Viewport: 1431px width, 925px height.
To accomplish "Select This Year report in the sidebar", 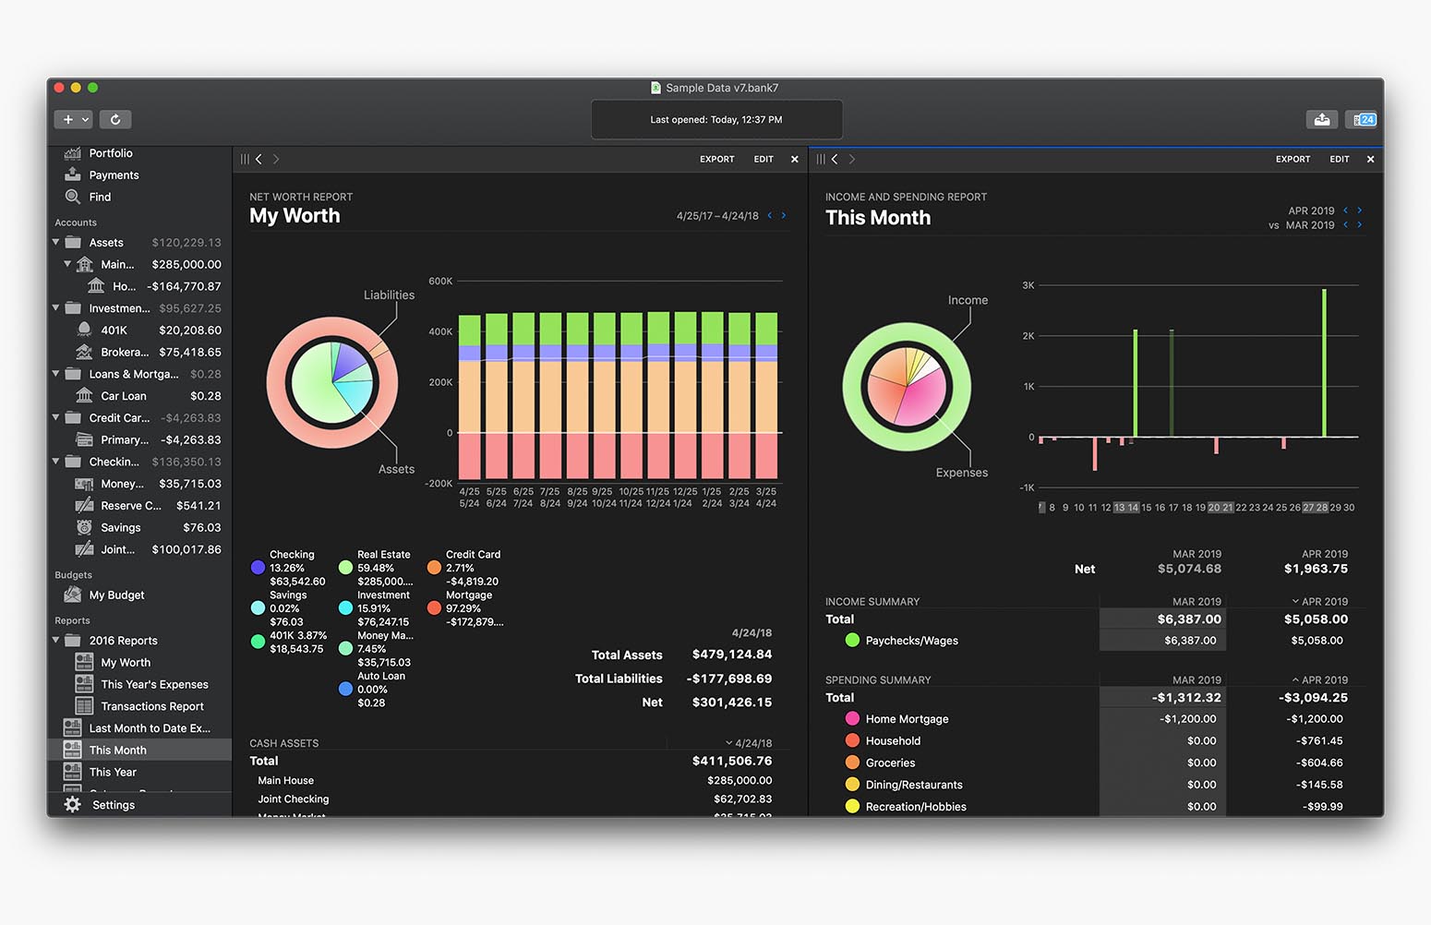I will point(113,772).
